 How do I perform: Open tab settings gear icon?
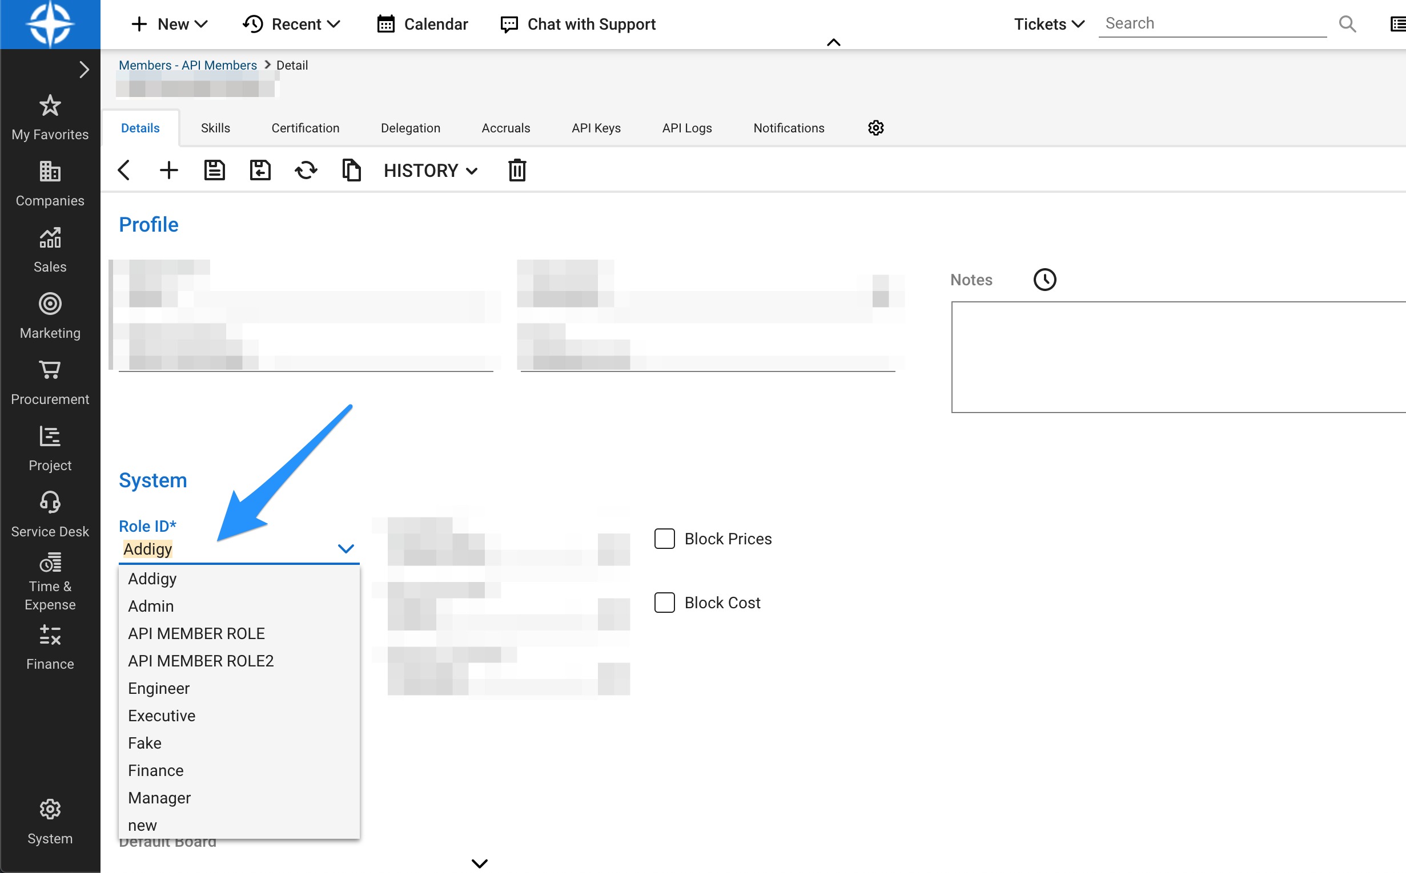tap(875, 128)
